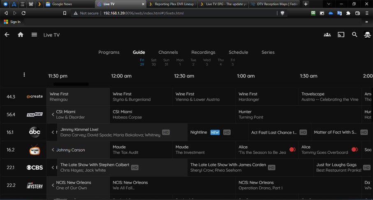Open Jimmy Kimmel Live! program
The width and height of the screenshot is (373, 200).
click(x=122, y=132)
